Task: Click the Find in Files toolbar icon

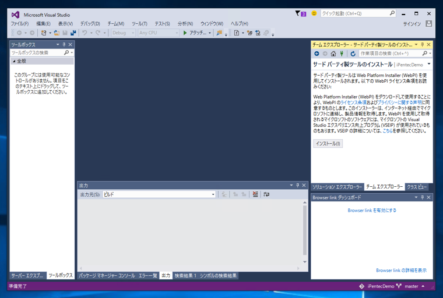Action: [x=219, y=33]
